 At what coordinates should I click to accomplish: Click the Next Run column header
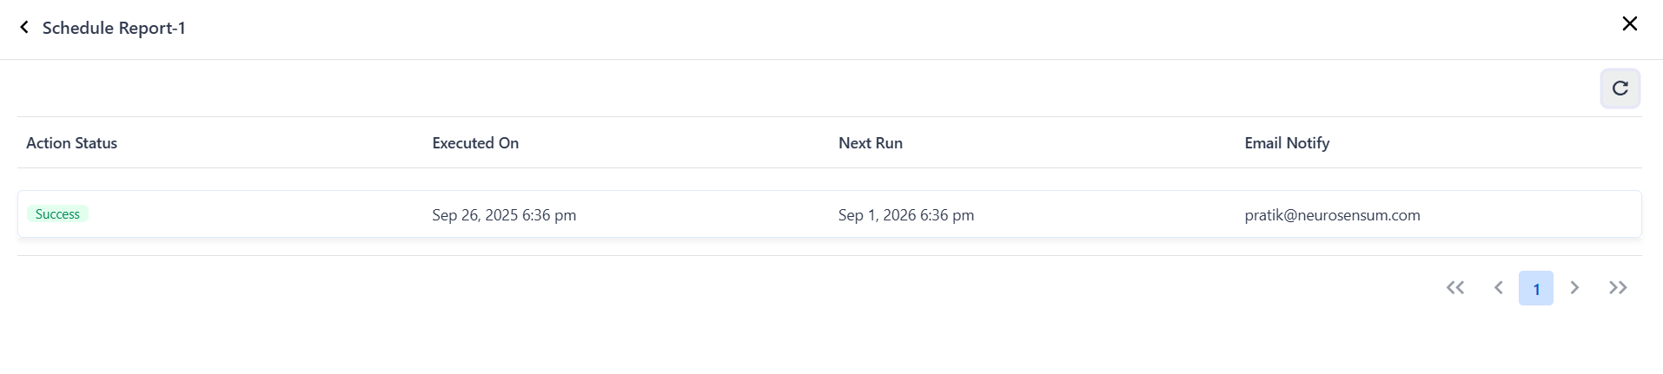coord(870,143)
